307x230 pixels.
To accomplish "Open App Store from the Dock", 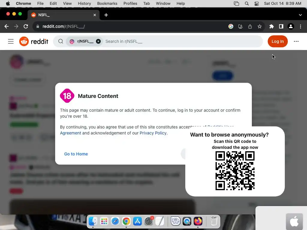I will pos(137,221).
